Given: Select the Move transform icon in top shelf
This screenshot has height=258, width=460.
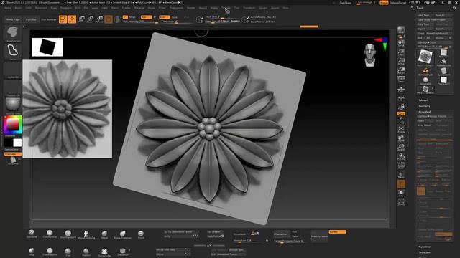Looking at the screenshot, I should click(x=81, y=19).
